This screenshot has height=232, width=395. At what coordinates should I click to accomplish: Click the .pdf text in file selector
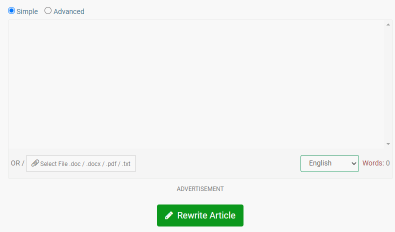111,164
